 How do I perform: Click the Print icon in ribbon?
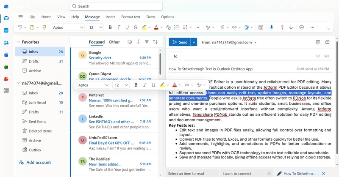[x=301, y=27]
